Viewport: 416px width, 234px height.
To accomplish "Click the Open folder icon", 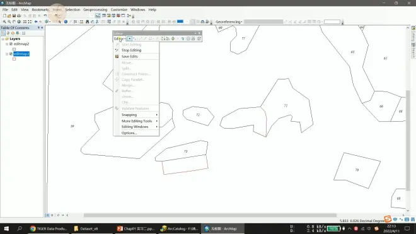I will click(x=9, y=16).
